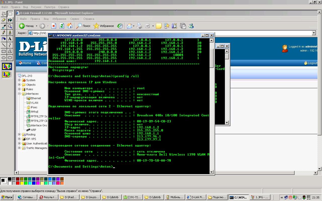The height and width of the screenshot is (201, 322).
Task: Activate the Magnifier tool in Paint
Action: (x=10, y=26)
